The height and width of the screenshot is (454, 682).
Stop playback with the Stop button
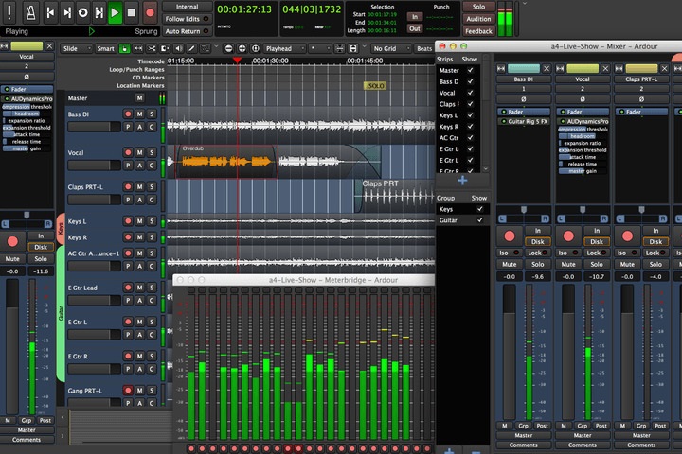click(x=132, y=12)
